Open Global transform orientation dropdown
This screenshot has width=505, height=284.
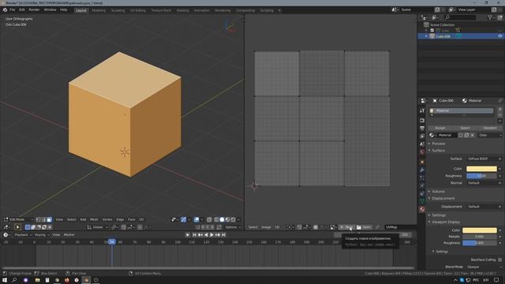tap(98, 227)
